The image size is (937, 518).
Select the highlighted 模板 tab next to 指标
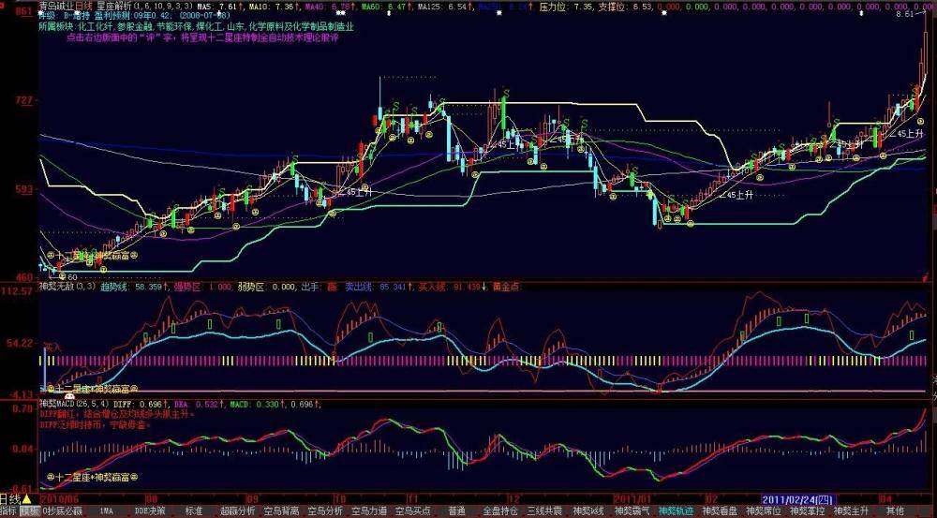coord(30,511)
